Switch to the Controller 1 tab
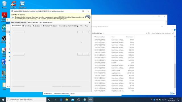 pyautogui.click(x=16, y=26)
